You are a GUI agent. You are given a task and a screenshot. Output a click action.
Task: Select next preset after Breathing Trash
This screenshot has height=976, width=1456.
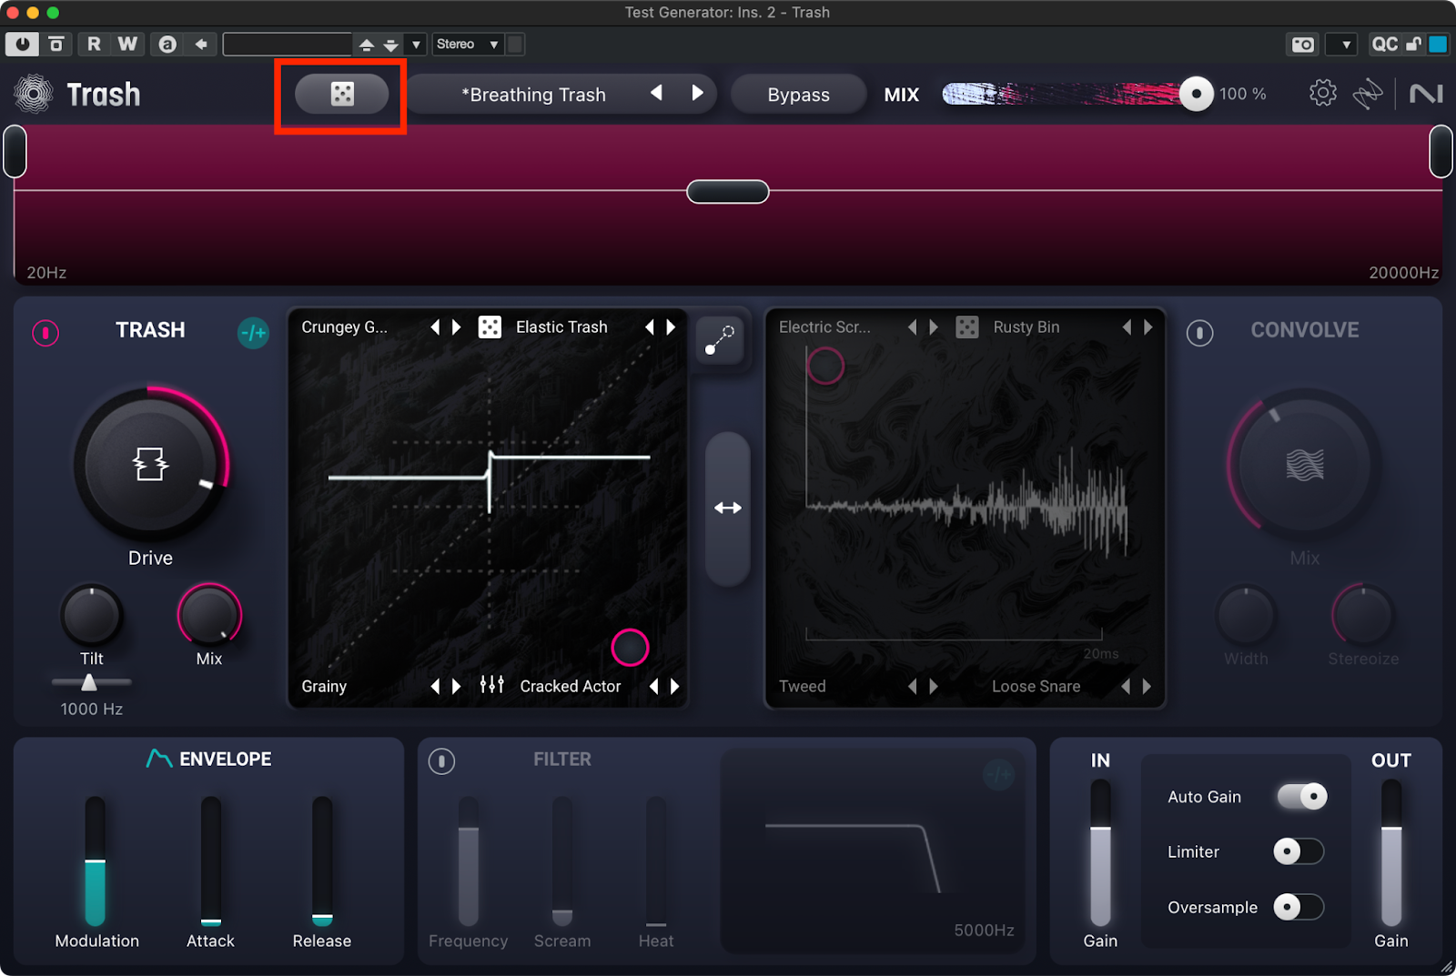point(697,93)
